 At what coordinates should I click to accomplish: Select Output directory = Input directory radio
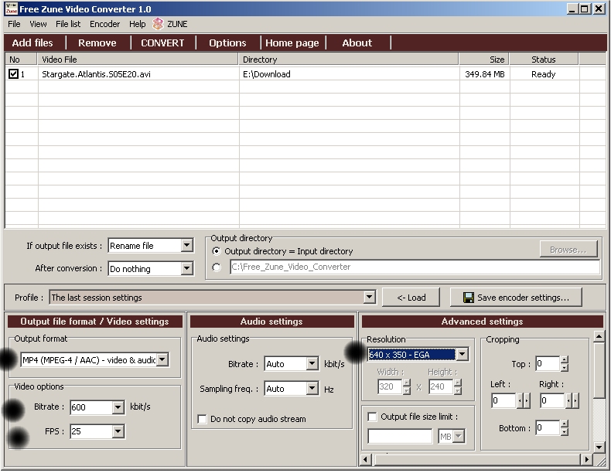click(x=216, y=251)
